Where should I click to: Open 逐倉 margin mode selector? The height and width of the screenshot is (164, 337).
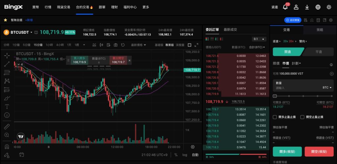tap(277, 41)
